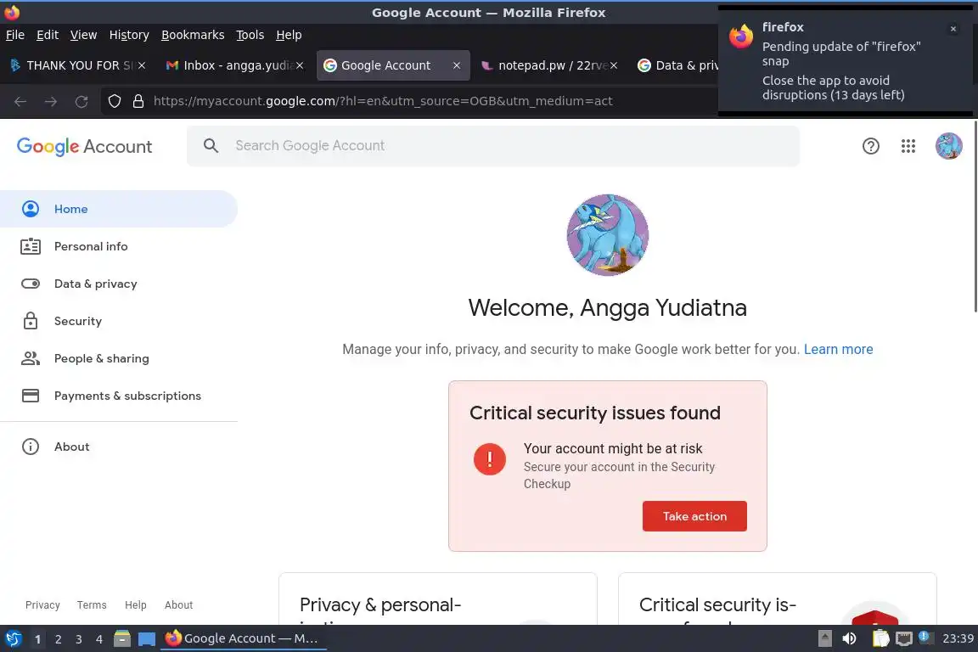Click the Google Account logo

84,147
